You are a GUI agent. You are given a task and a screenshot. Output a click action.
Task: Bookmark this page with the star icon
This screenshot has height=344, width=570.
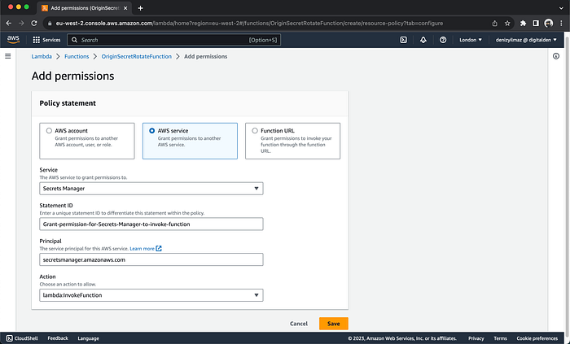pyautogui.click(x=507, y=24)
